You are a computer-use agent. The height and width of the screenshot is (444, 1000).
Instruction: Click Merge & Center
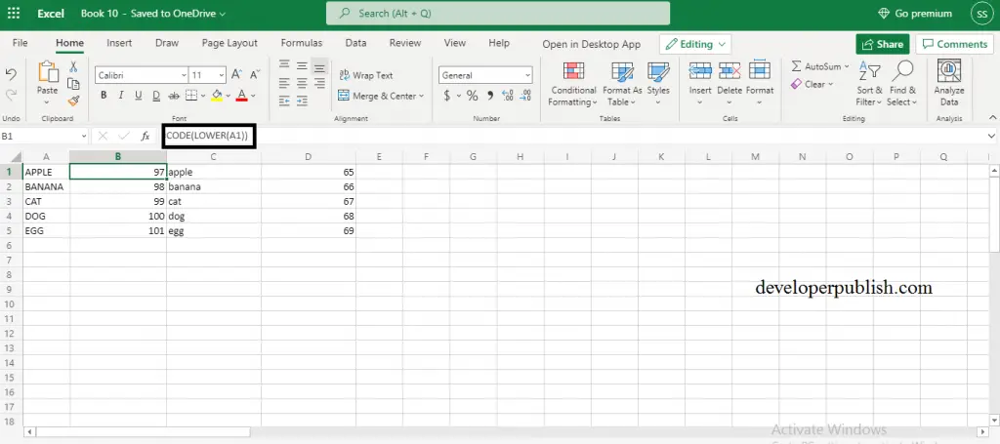pyautogui.click(x=376, y=96)
